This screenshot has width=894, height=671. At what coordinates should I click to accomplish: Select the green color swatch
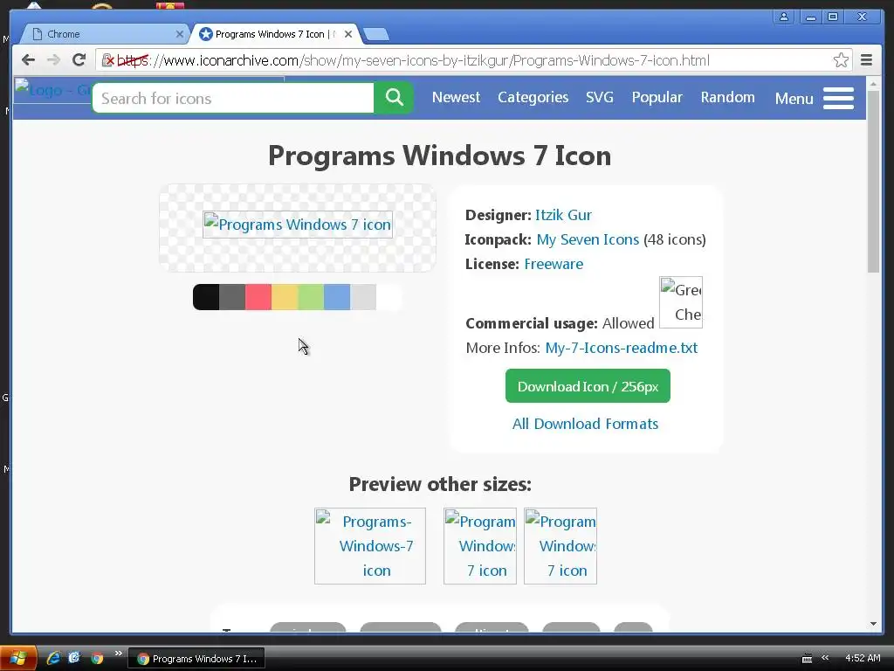pos(311,297)
